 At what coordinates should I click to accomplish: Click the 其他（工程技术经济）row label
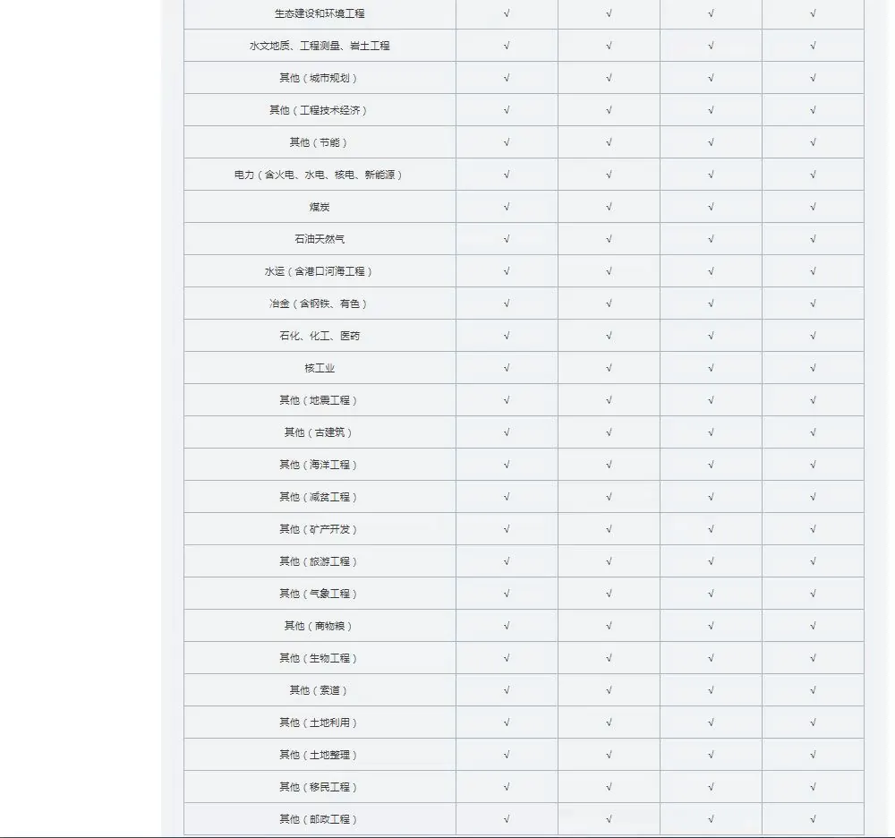pyautogui.click(x=320, y=110)
